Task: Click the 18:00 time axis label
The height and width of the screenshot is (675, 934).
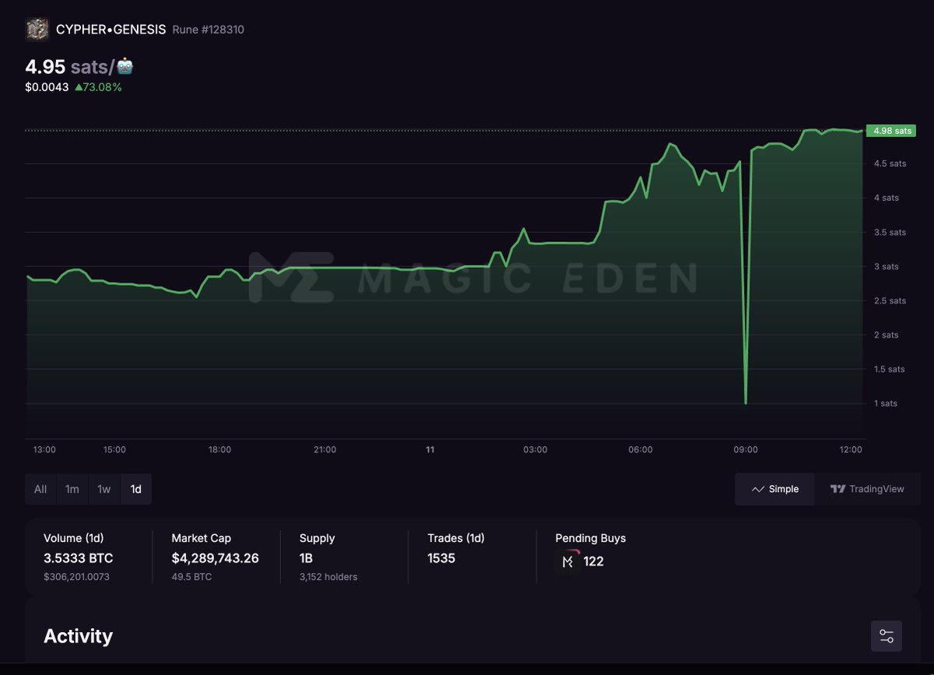Action: click(x=219, y=450)
